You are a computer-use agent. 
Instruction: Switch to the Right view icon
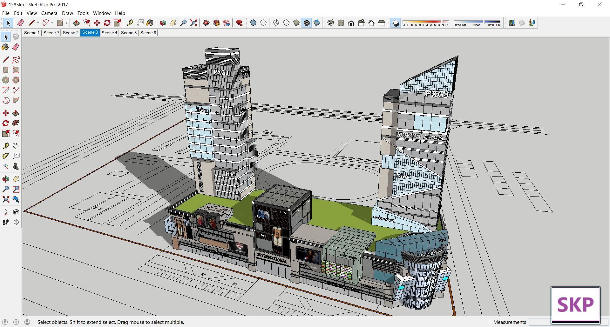pyautogui.click(x=361, y=23)
